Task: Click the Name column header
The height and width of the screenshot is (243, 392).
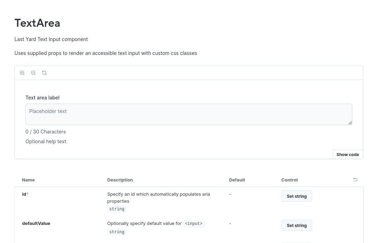Action: point(28,180)
